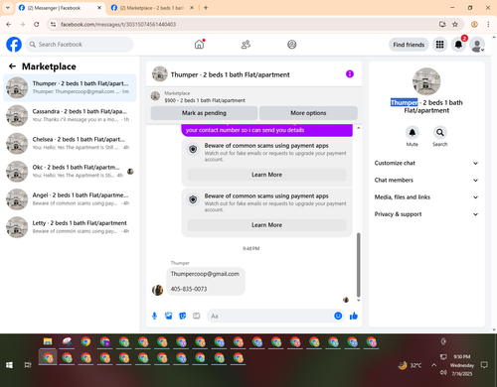This screenshot has height=387, width=497.
Task: Switch to the Marketplace browser tab
Action: pos(152,8)
